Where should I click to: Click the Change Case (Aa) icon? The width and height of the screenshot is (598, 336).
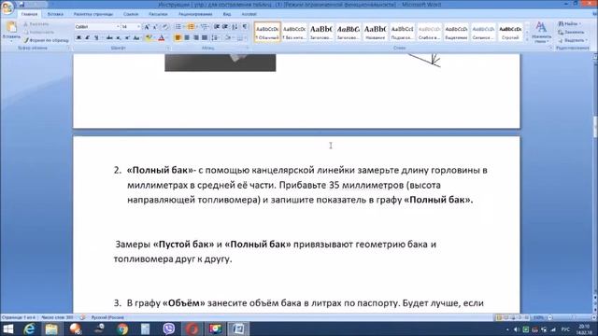coord(136,37)
